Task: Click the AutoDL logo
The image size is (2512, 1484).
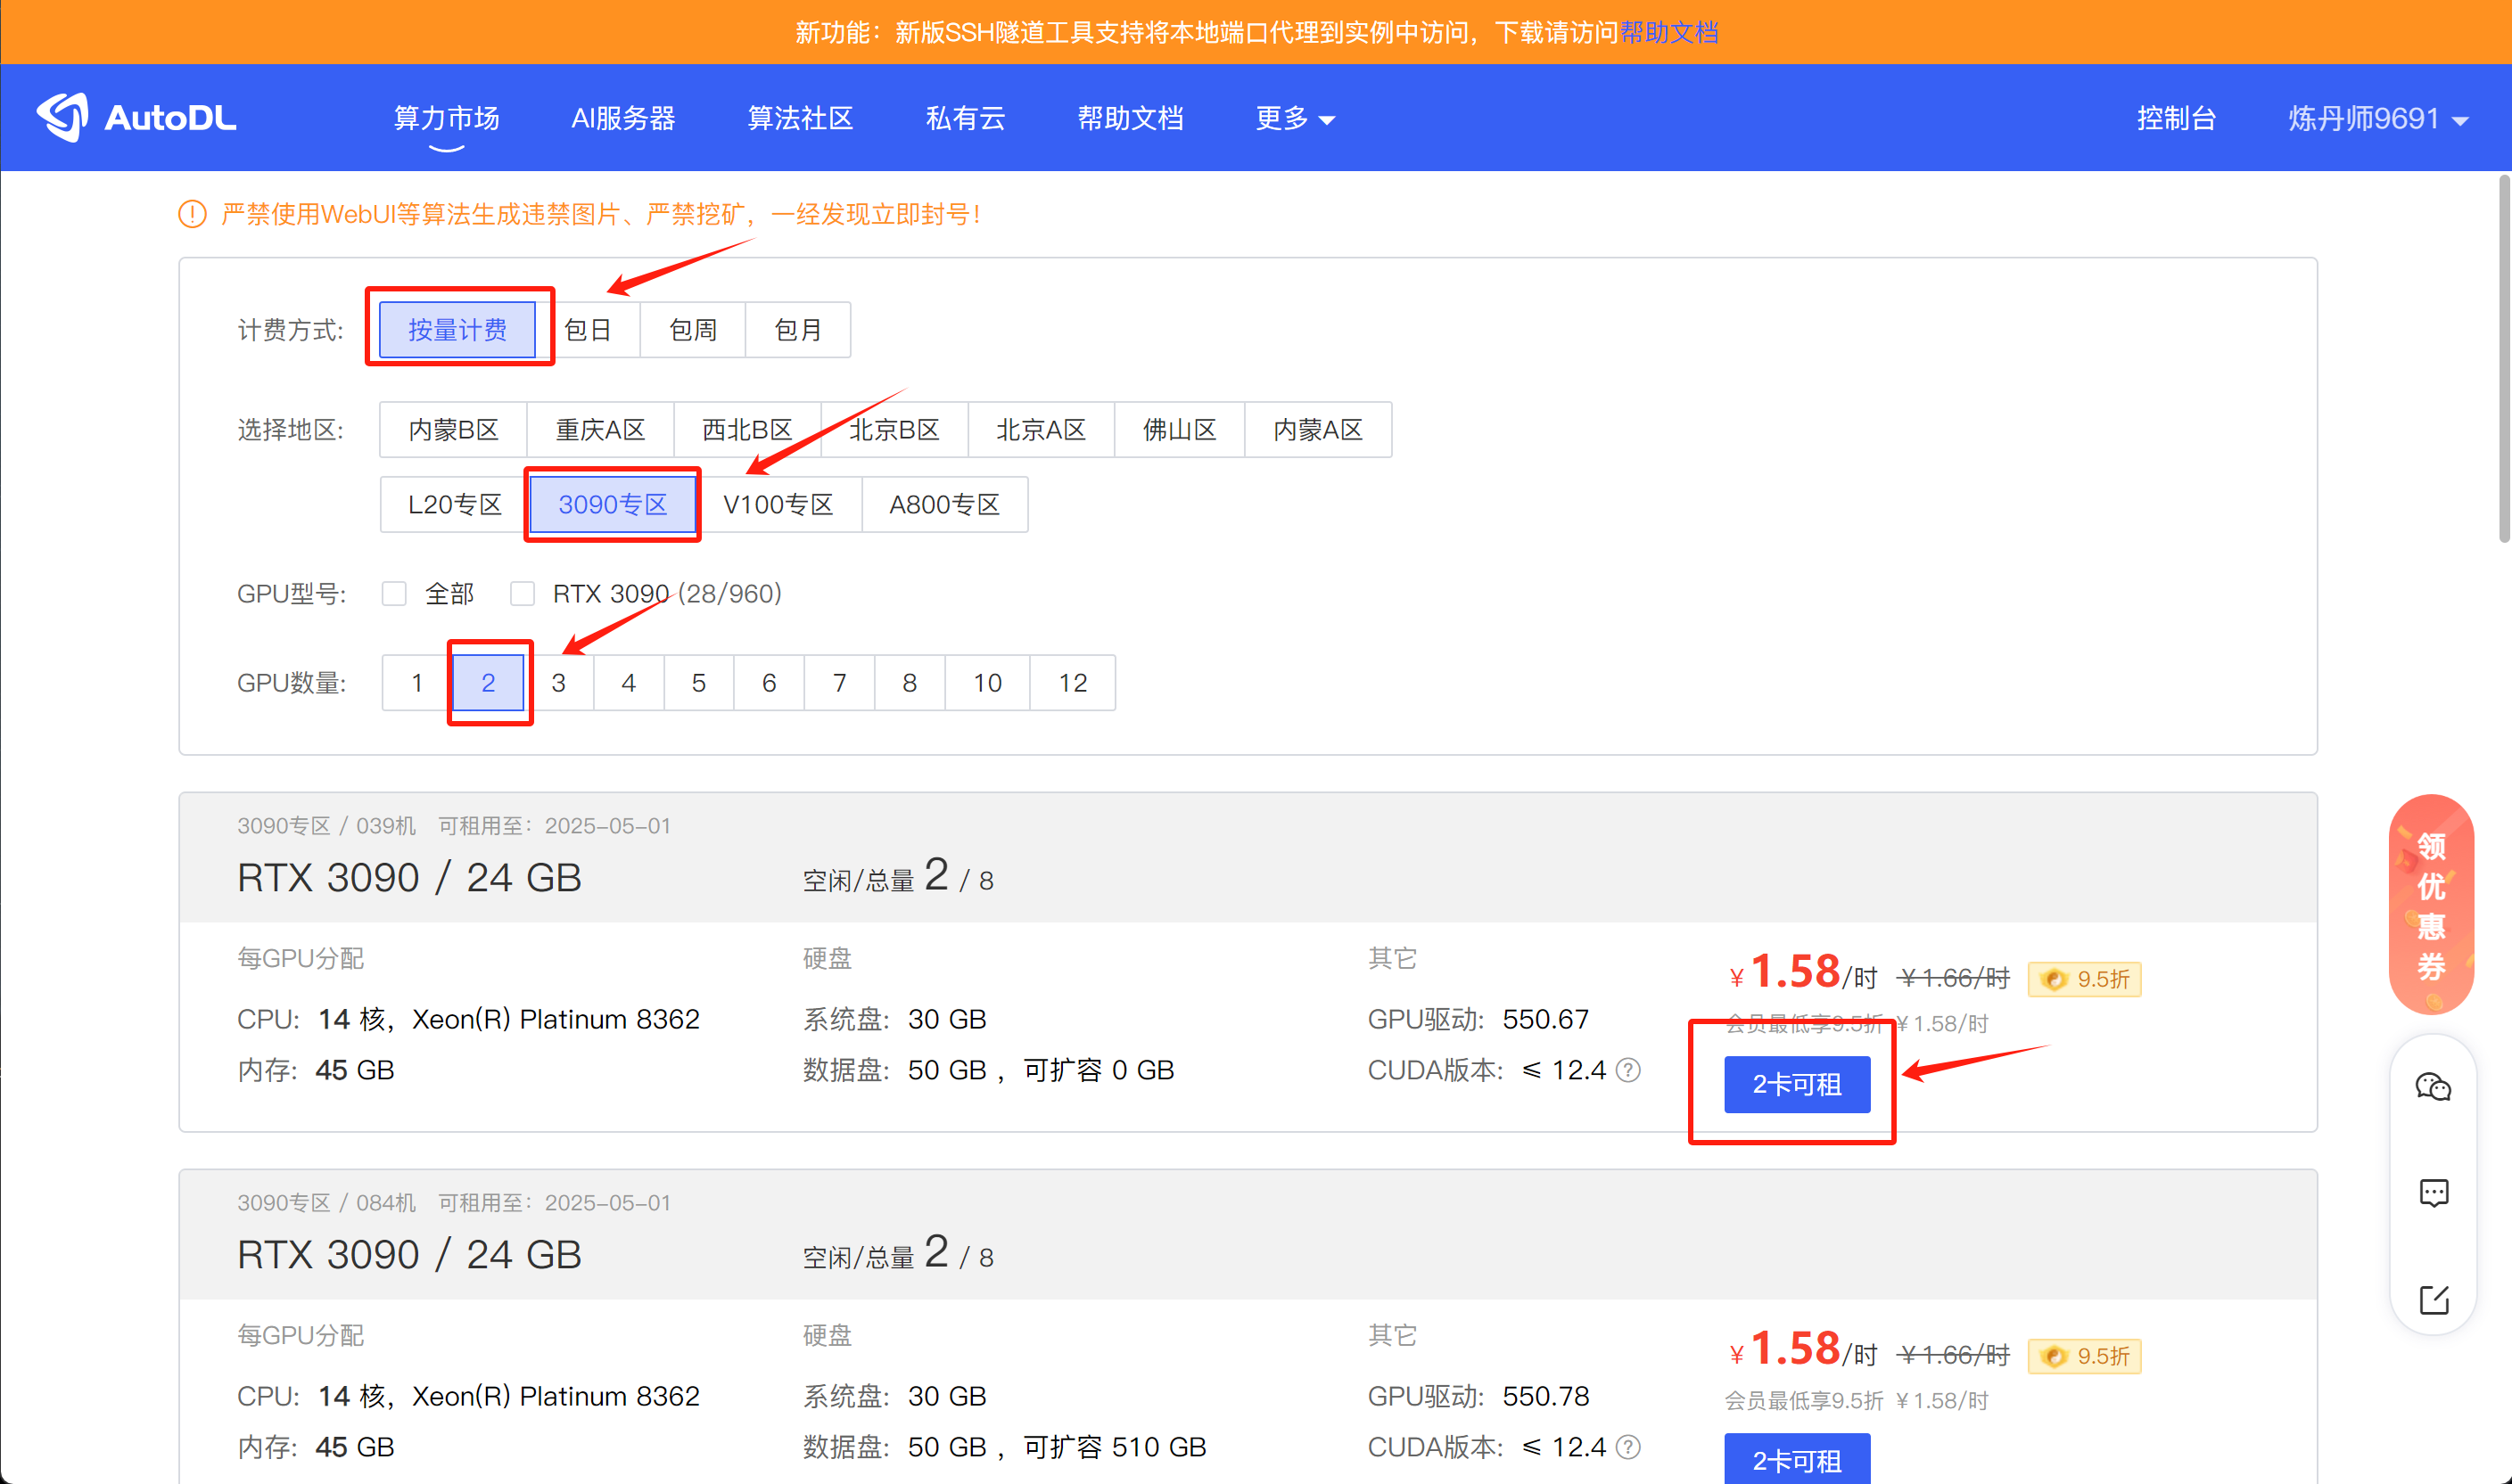Action: [x=136, y=118]
